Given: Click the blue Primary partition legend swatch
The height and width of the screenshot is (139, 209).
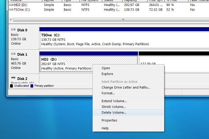Looking at the screenshot, I should pos(32,86).
